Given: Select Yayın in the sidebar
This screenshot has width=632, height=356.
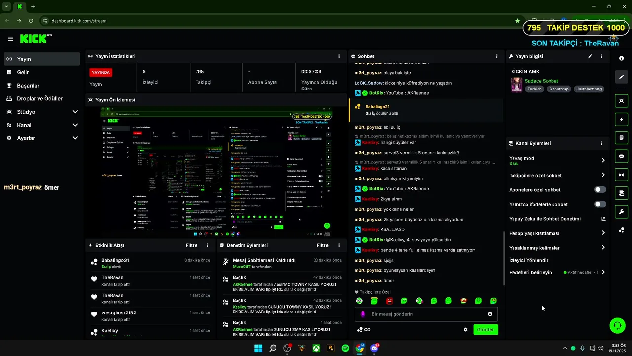Looking at the screenshot, I should click(42, 59).
